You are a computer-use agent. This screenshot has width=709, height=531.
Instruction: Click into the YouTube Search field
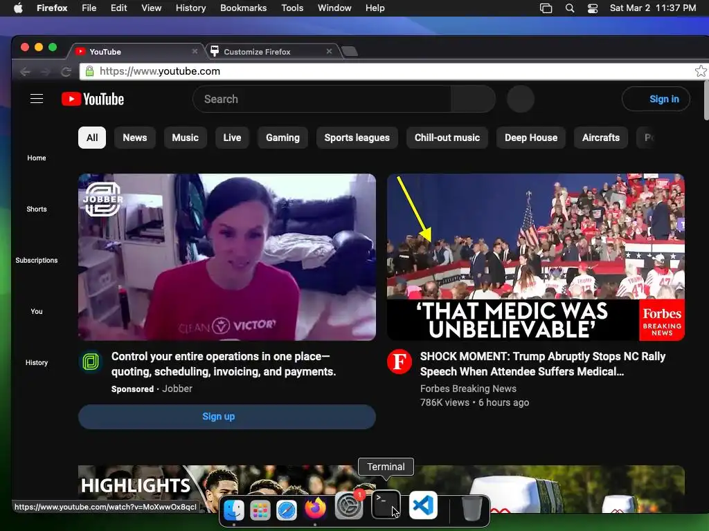tap(322, 99)
